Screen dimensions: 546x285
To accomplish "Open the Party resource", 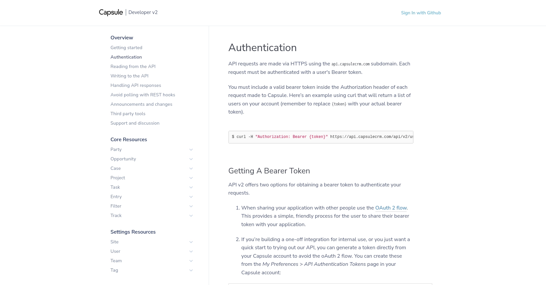I will coord(116,149).
